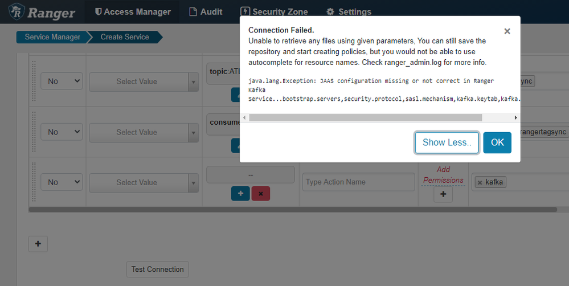This screenshot has height=286, width=569.
Task: Click dialog horizontal scrollbar left arrow
Action: click(244, 117)
